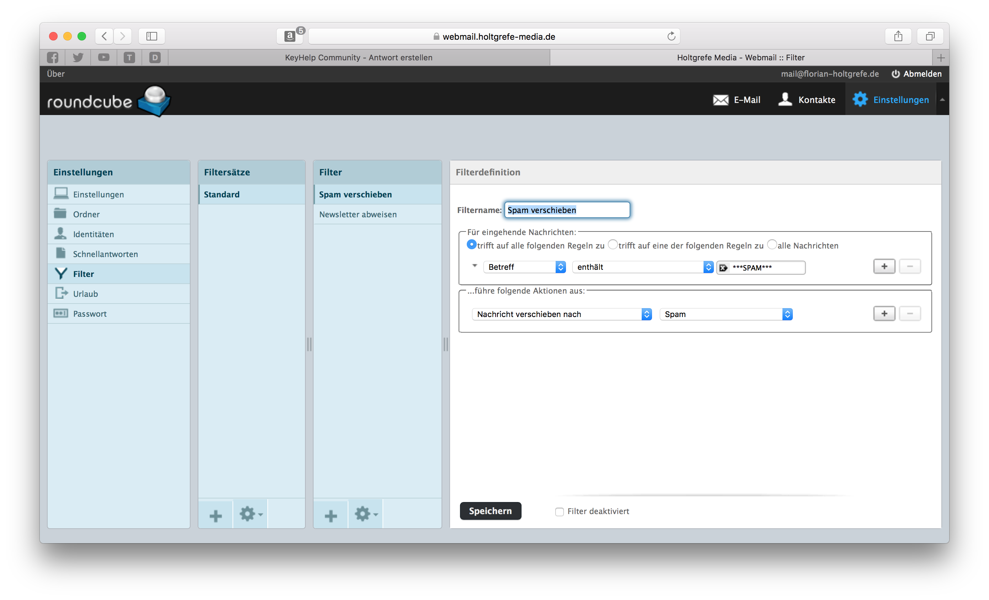Click the Speichern button

pos(490,511)
